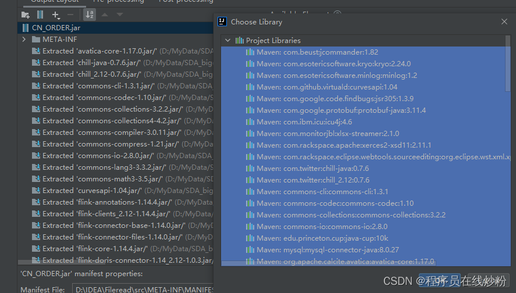516x293 pixels.
Task: Select Maven: com.github.virtuald:curvesapi:1.04
Action: coord(364,87)
